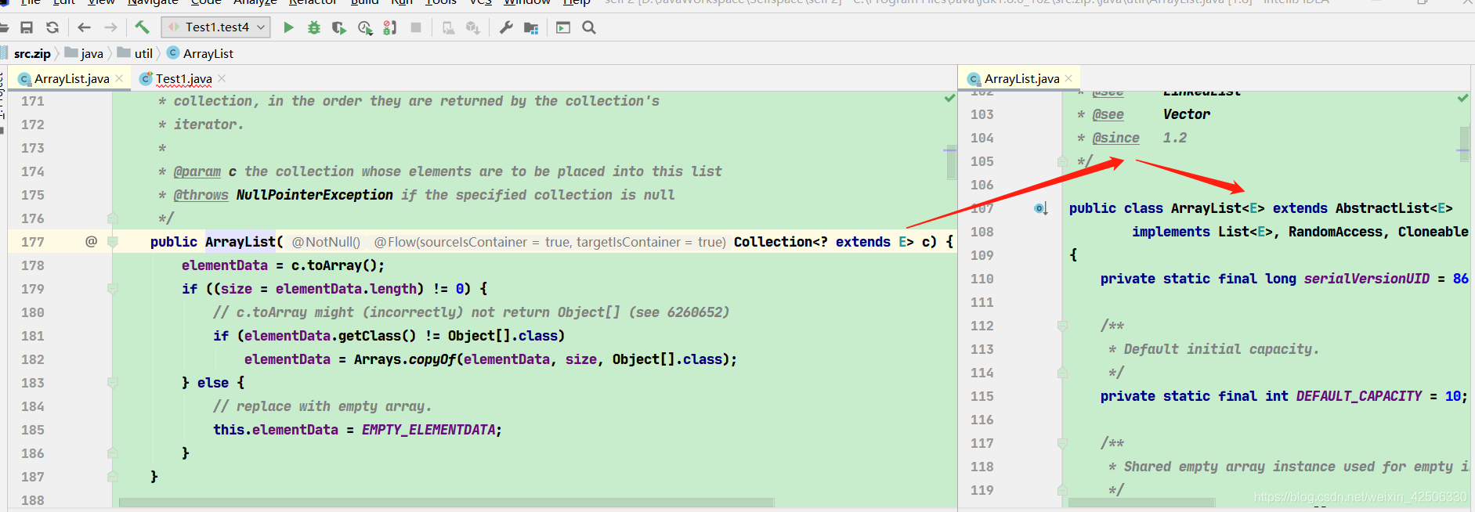Go forward with the right arrow icon
Image resolution: width=1475 pixels, height=512 pixels.
[110, 27]
